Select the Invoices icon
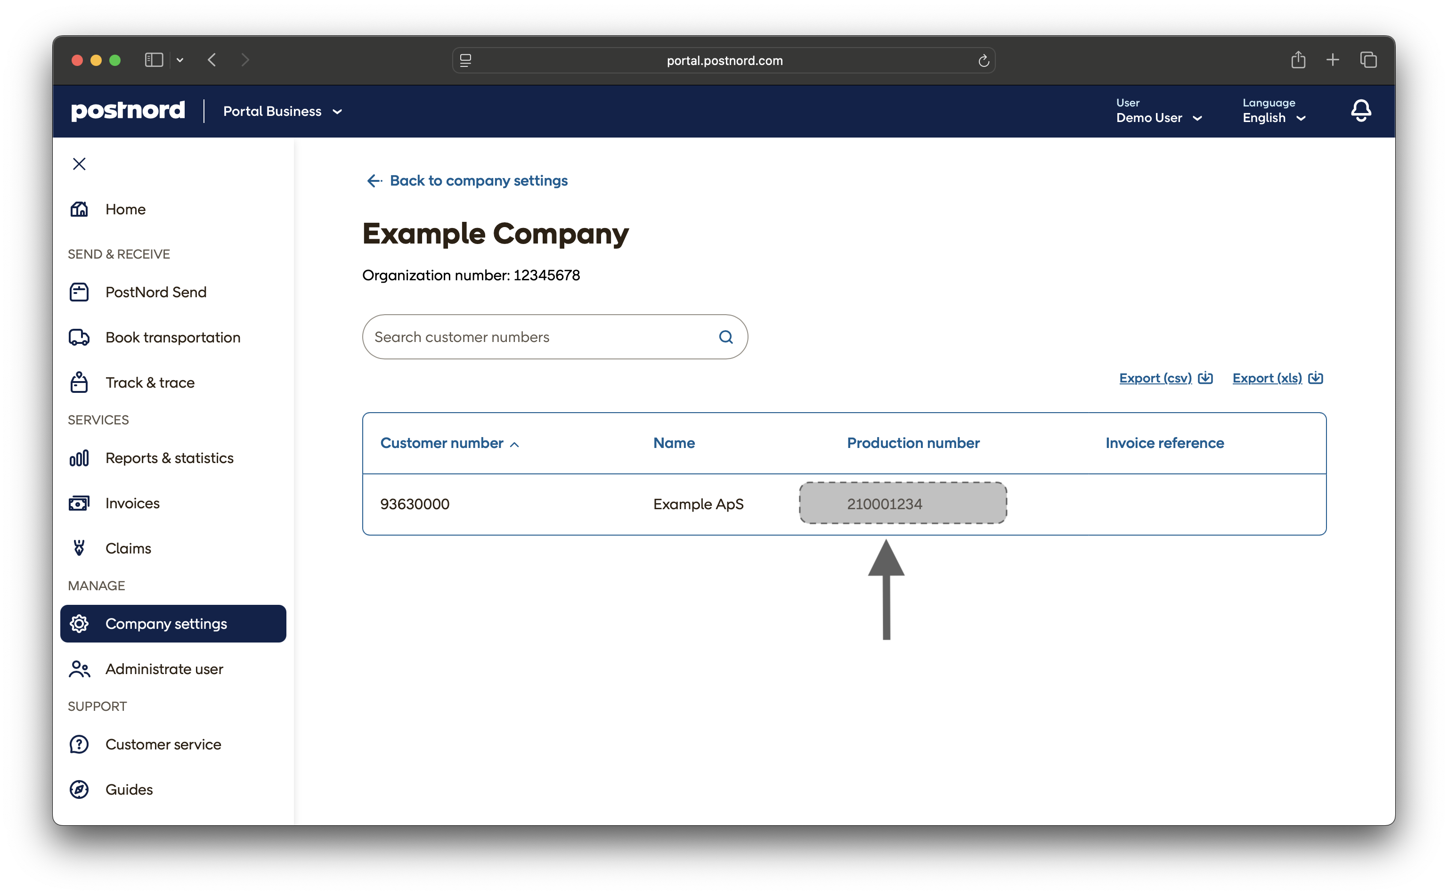Image resolution: width=1448 pixels, height=895 pixels. 79,503
